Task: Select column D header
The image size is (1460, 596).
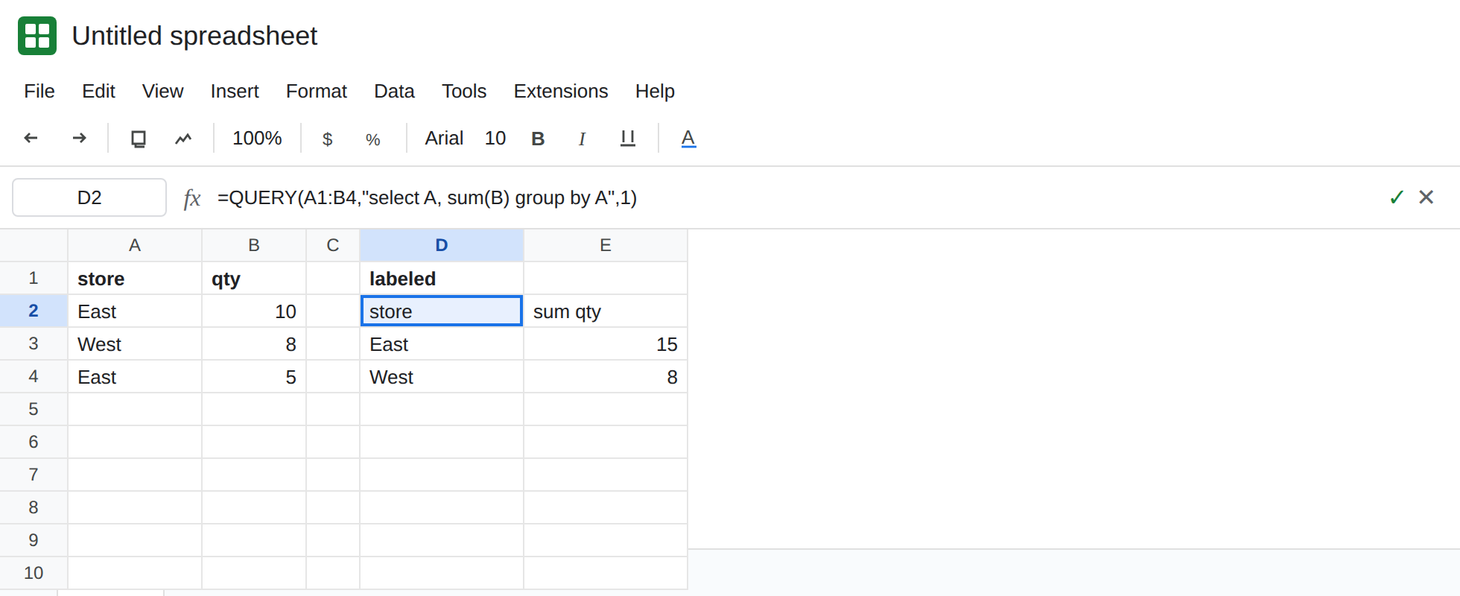Action: 442,245
